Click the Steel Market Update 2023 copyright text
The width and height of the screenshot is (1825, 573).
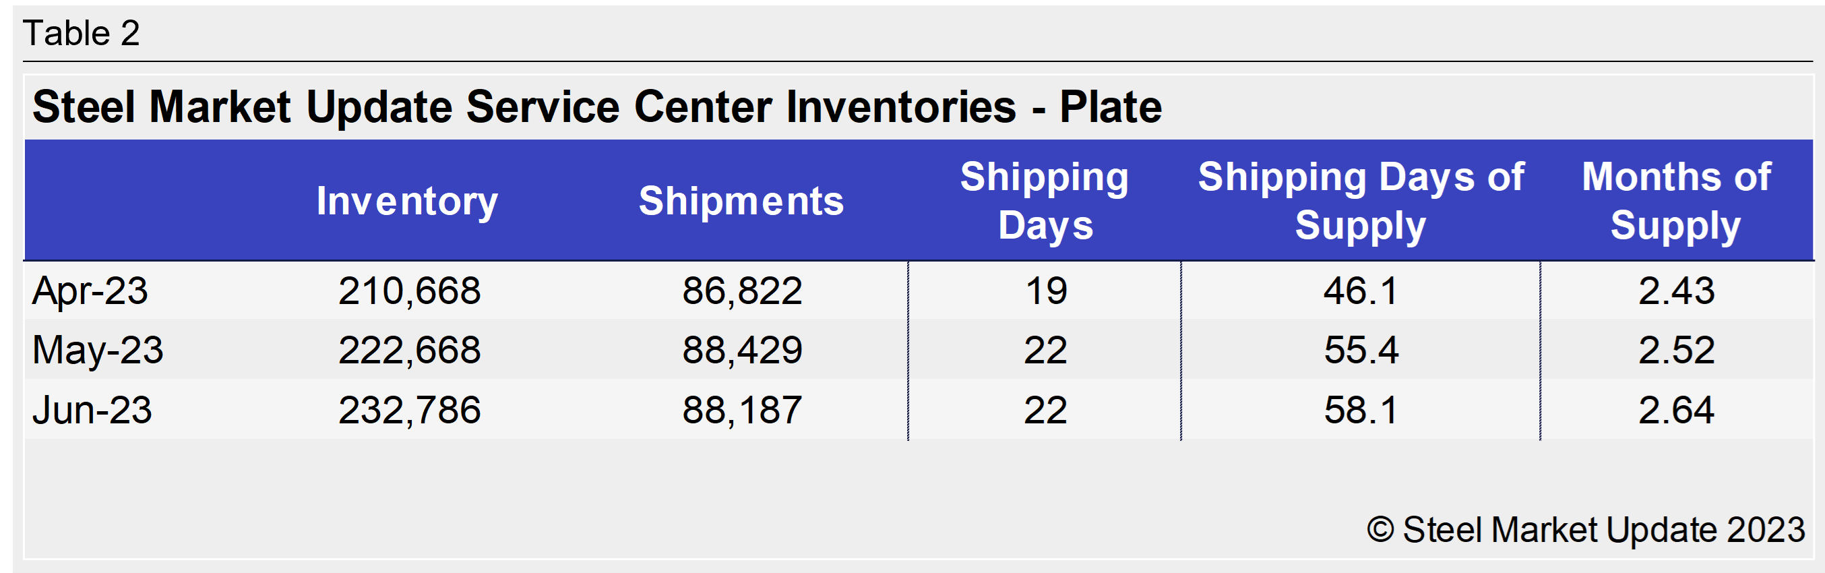[1586, 530]
